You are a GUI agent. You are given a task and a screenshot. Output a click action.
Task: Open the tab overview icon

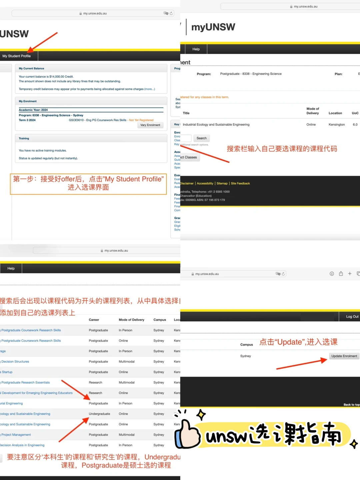click(x=358, y=274)
